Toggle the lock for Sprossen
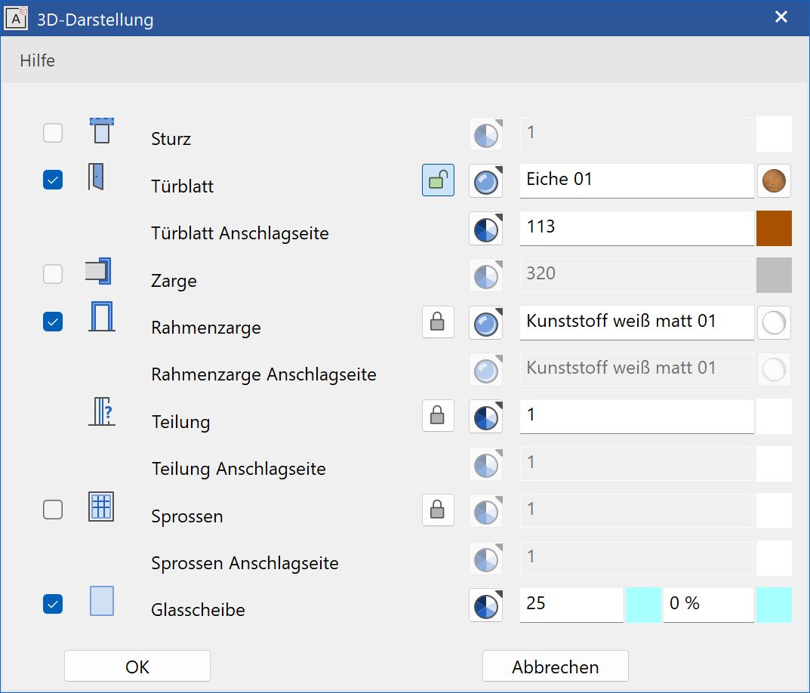Image resolution: width=810 pixels, height=693 pixels. [x=438, y=510]
